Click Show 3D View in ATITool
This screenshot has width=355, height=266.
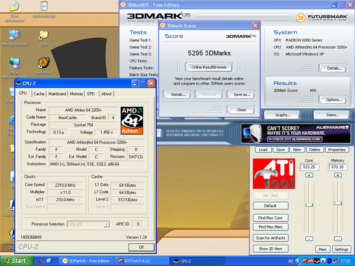point(270,249)
